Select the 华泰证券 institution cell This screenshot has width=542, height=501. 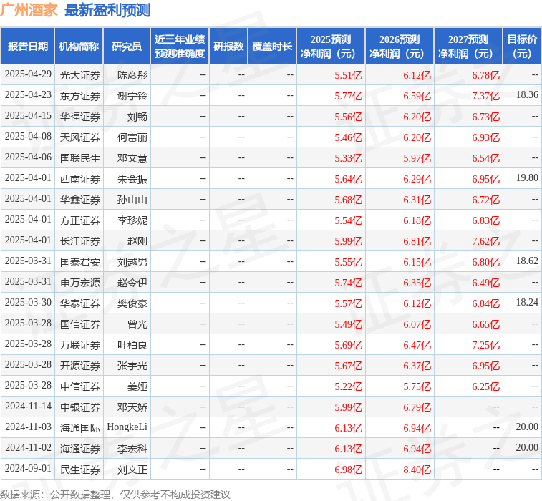pos(80,303)
